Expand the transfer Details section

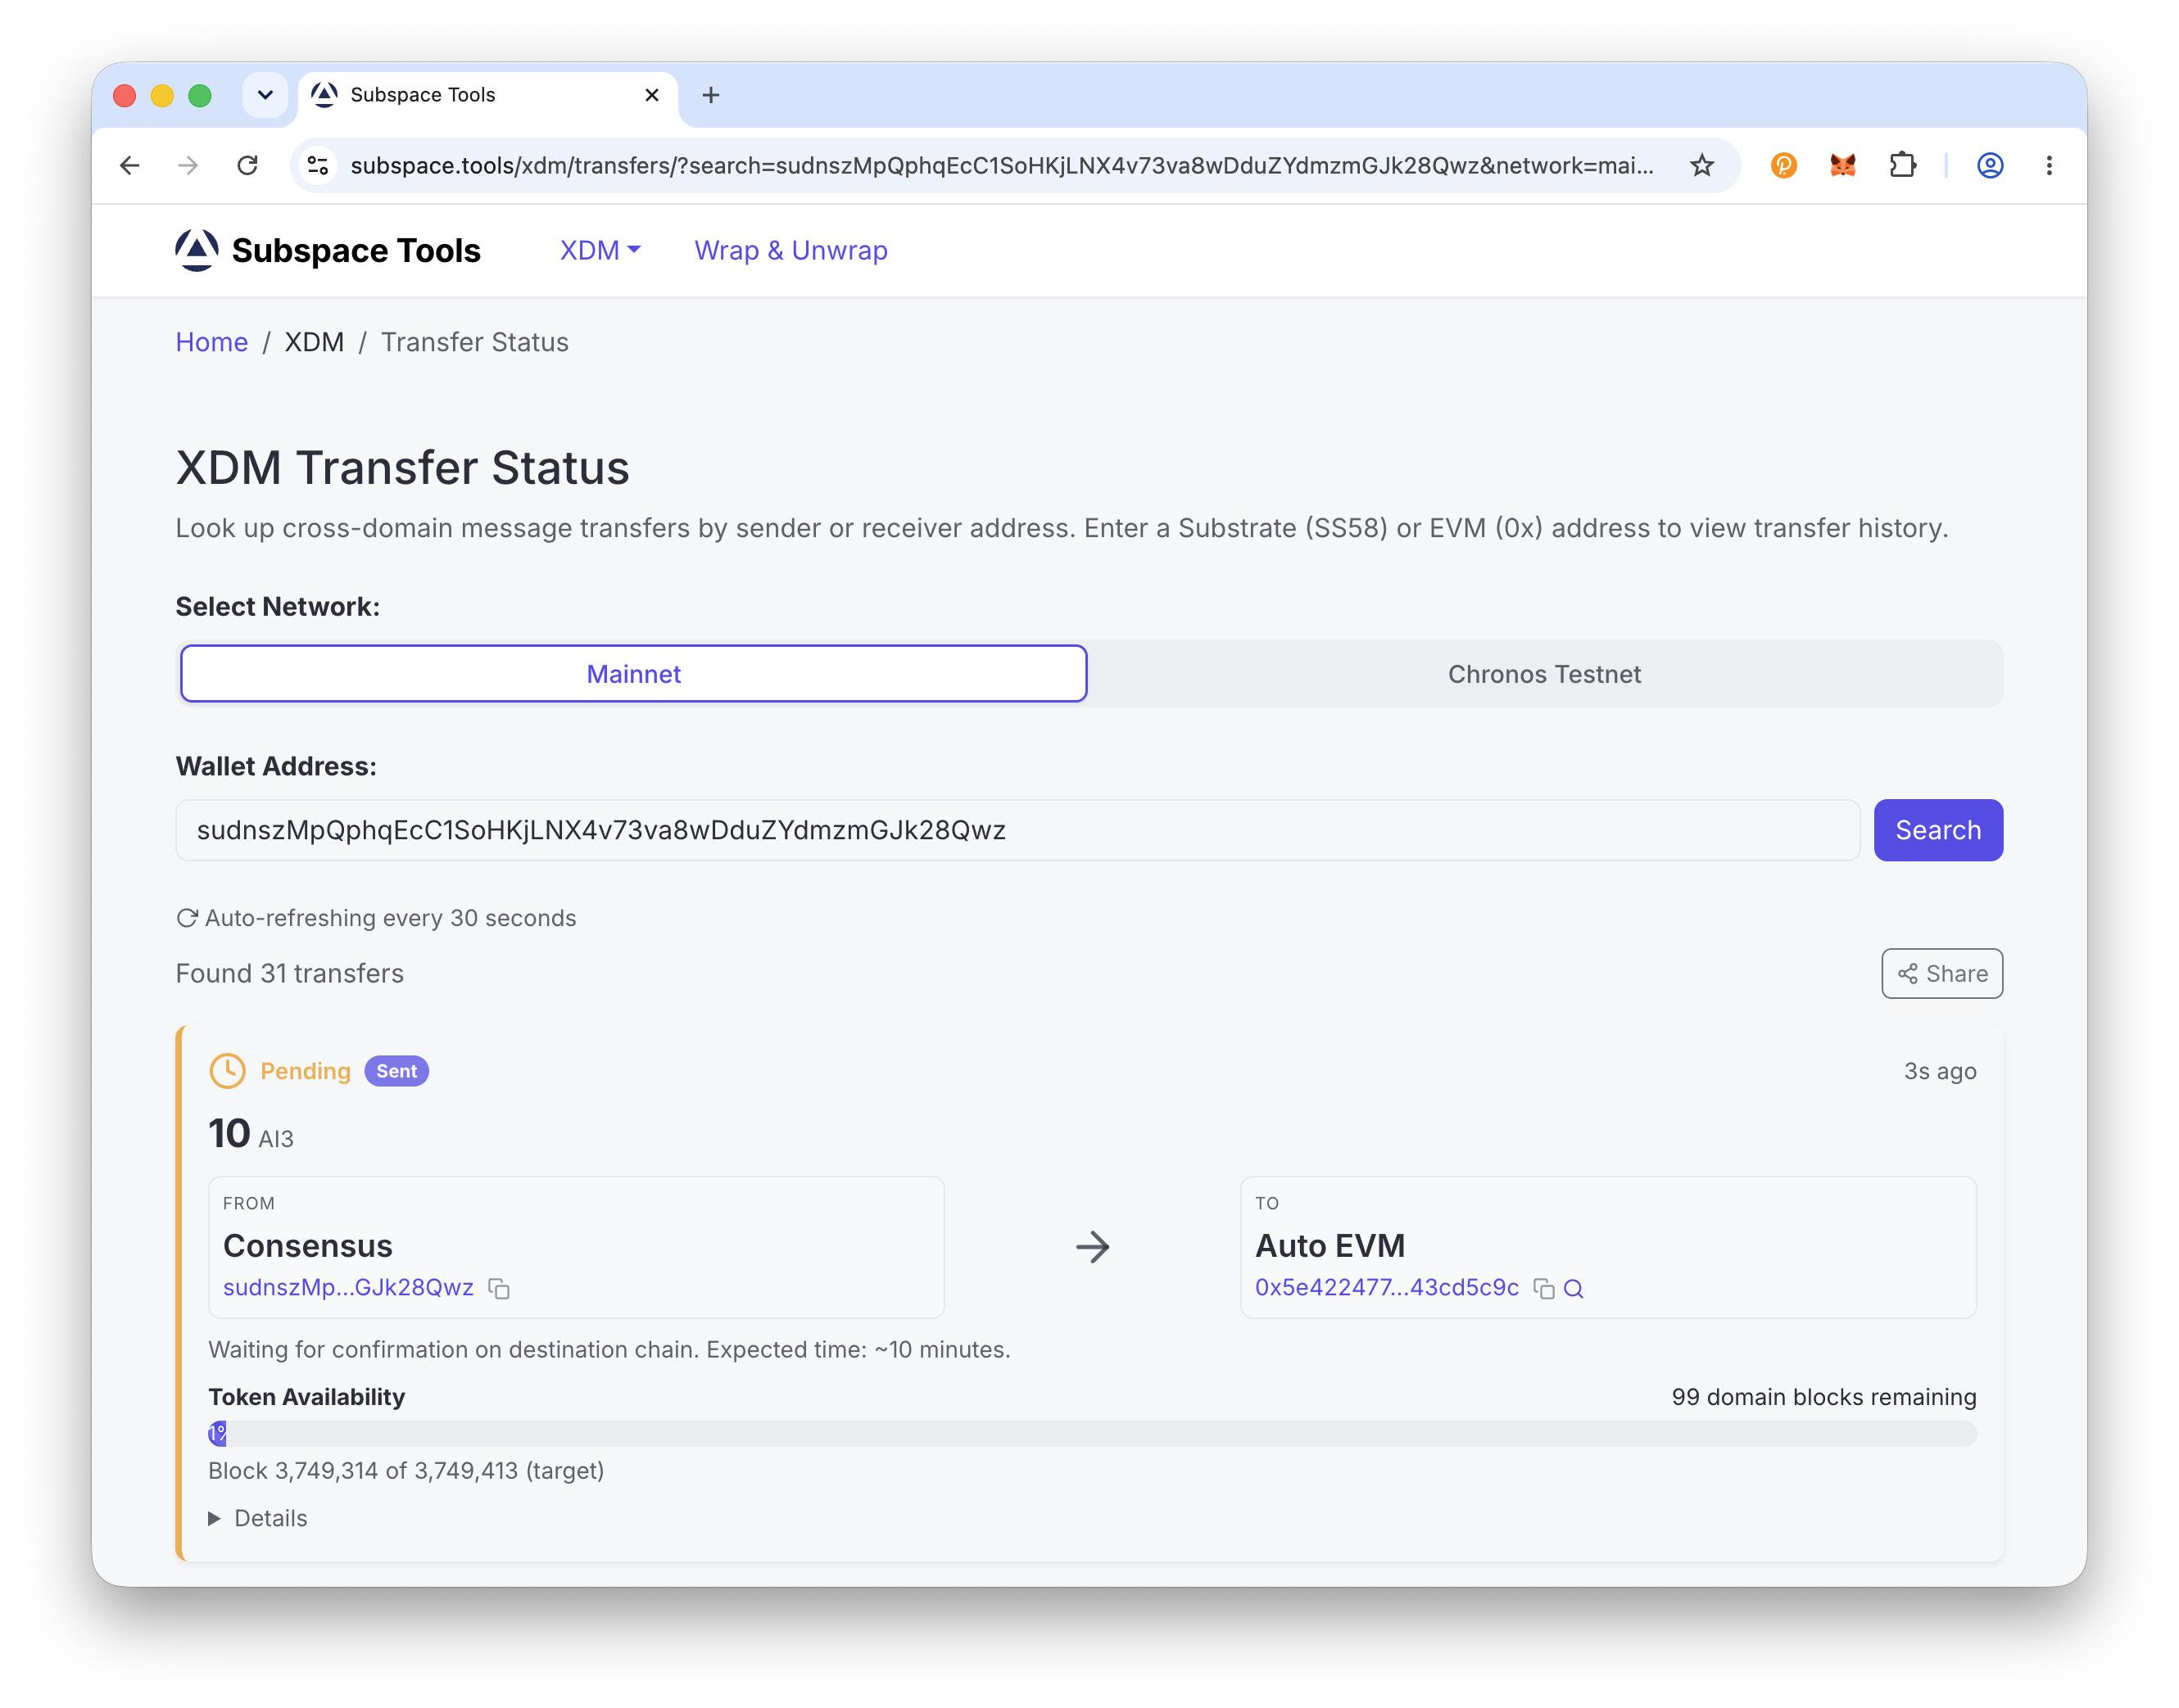click(x=258, y=1518)
